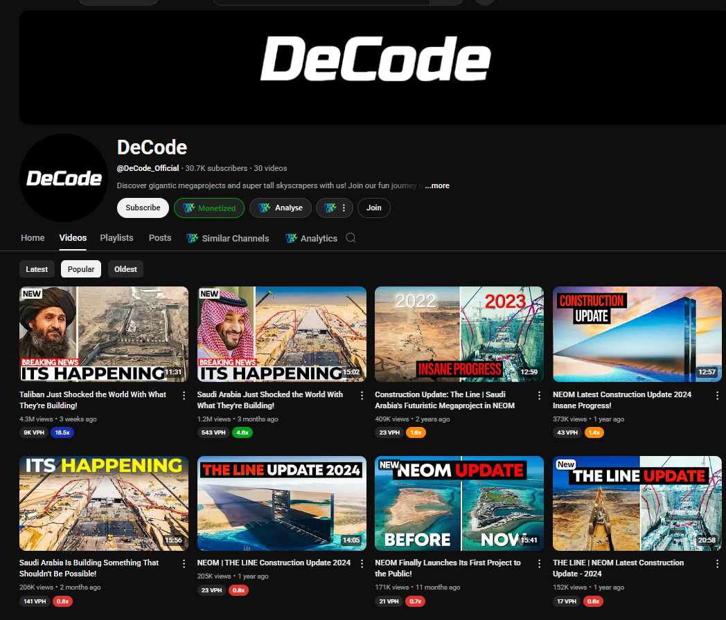Screen dimensions: 726x620
Task: Open the DeCode channel avatar
Action: [64, 178]
